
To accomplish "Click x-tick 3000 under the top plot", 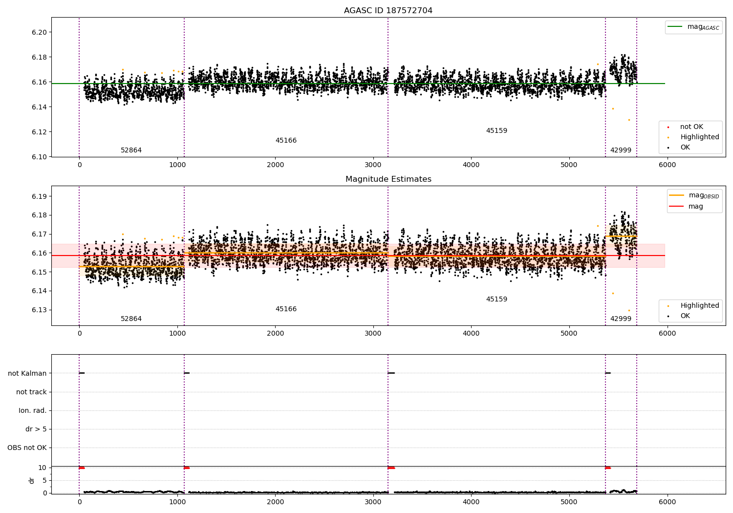I will pyautogui.click(x=373, y=165).
